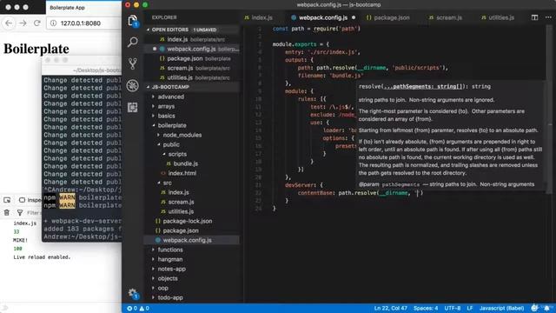The image size is (556, 313).
Task: Open bundle.js in the file tree
Action: [185, 163]
